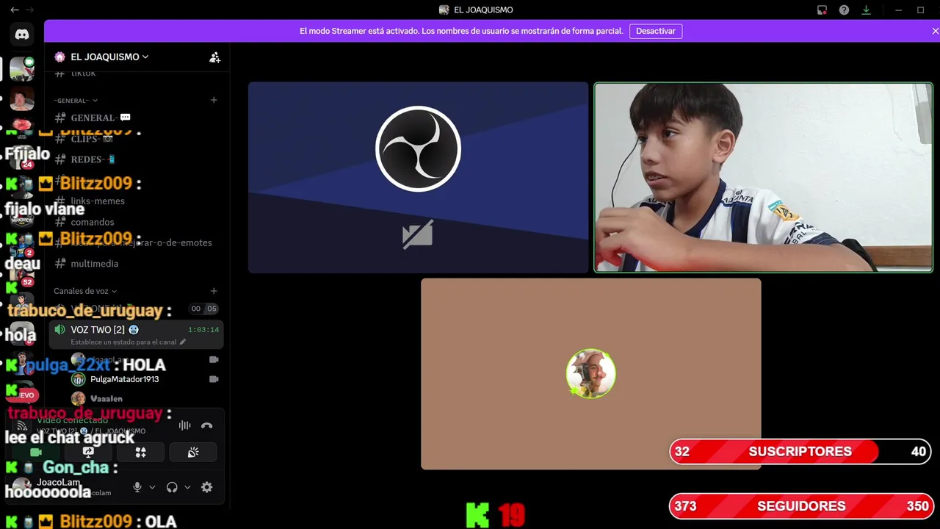Image resolution: width=940 pixels, height=529 pixels.
Task: Deafen with the headphones icon
Action: [172, 487]
